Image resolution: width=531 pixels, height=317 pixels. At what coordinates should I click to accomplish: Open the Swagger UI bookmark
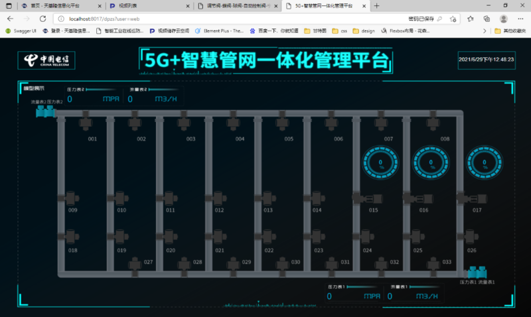pos(20,31)
